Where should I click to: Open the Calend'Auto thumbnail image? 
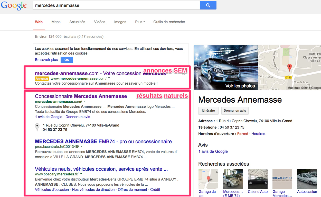(258, 179)
